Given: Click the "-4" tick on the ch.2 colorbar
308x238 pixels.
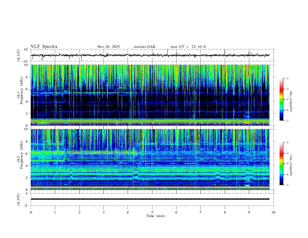Looking at the screenshot, I should (287, 153).
